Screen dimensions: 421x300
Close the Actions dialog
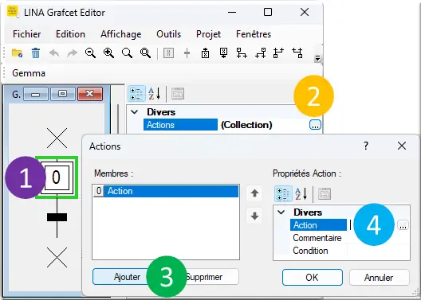pos(402,146)
